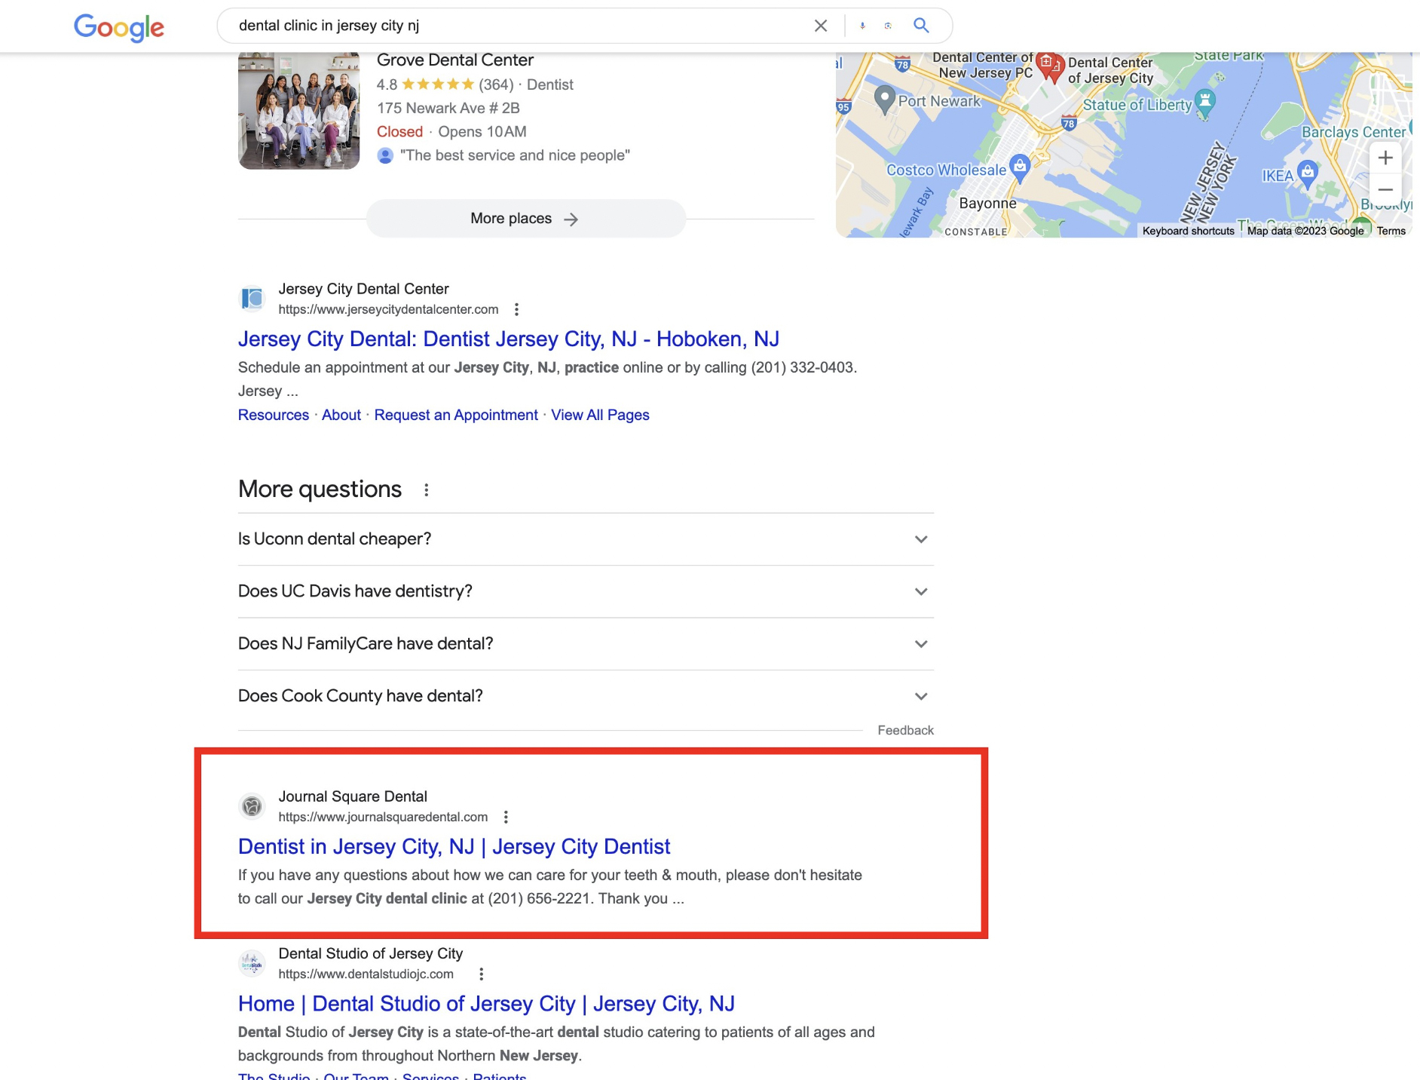Viewport: 1420px width, 1080px height.
Task: Open map Keyboard shortcuts
Action: point(1188,231)
